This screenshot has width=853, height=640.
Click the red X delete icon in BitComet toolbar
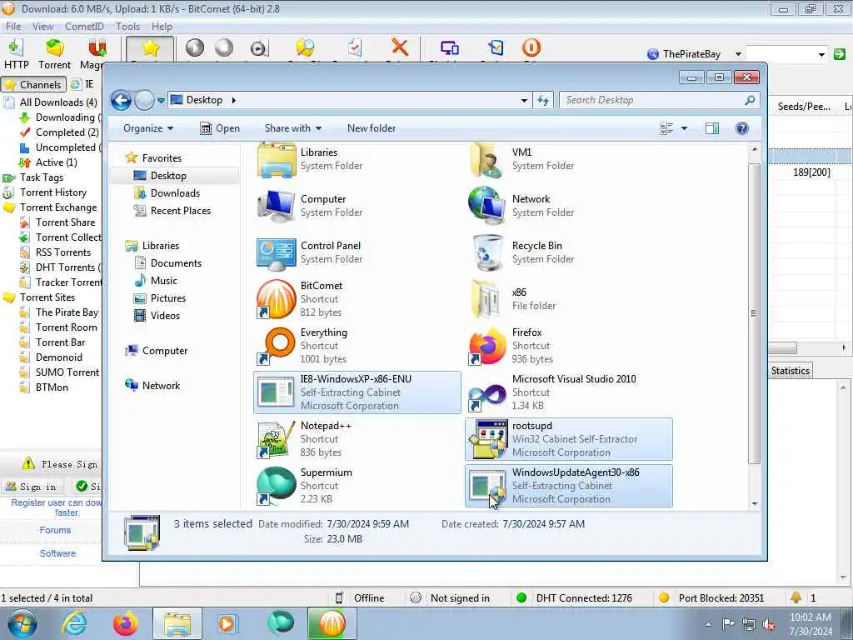coord(400,47)
